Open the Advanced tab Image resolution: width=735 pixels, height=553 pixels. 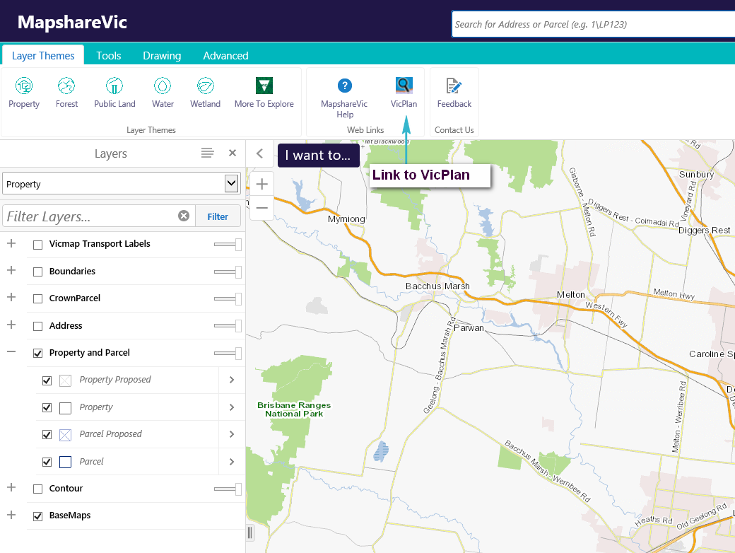[225, 55]
